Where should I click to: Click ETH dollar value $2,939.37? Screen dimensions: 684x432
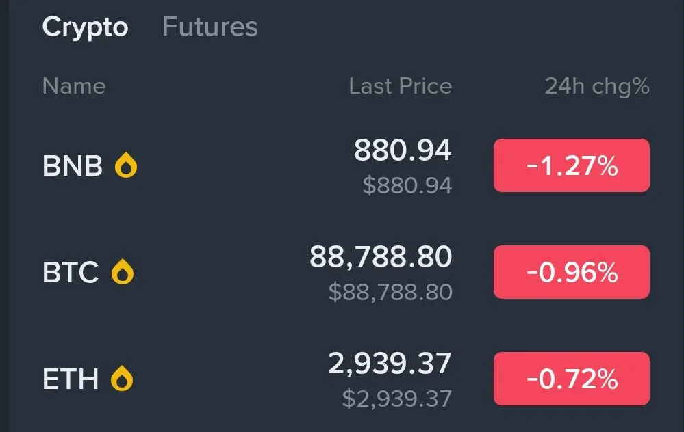pyautogui.click(x=397, y=398)
